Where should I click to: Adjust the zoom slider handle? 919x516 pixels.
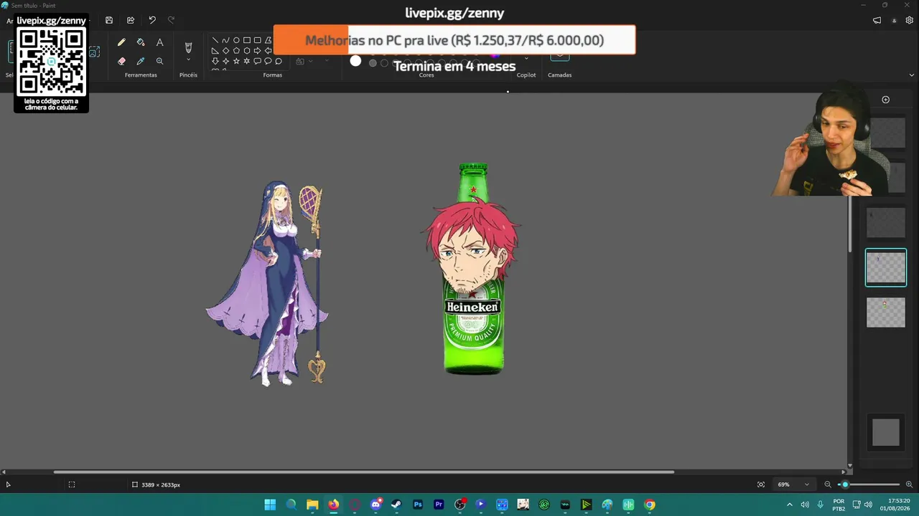(845, 484)
